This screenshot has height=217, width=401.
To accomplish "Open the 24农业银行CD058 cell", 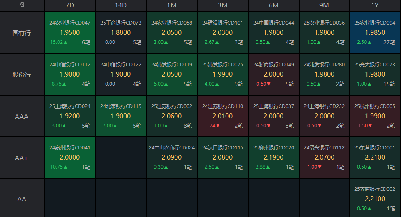I will pos(172,33).
